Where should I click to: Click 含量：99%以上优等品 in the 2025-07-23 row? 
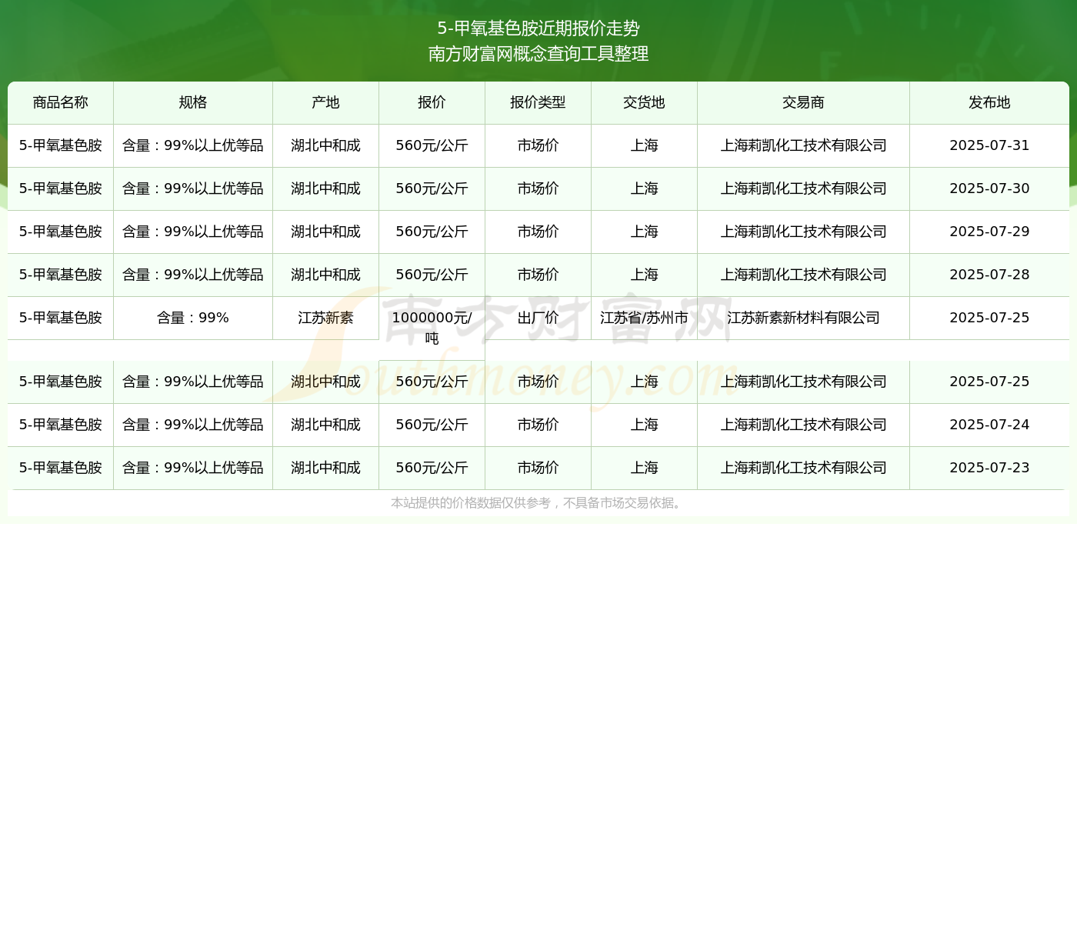(193, 468)
